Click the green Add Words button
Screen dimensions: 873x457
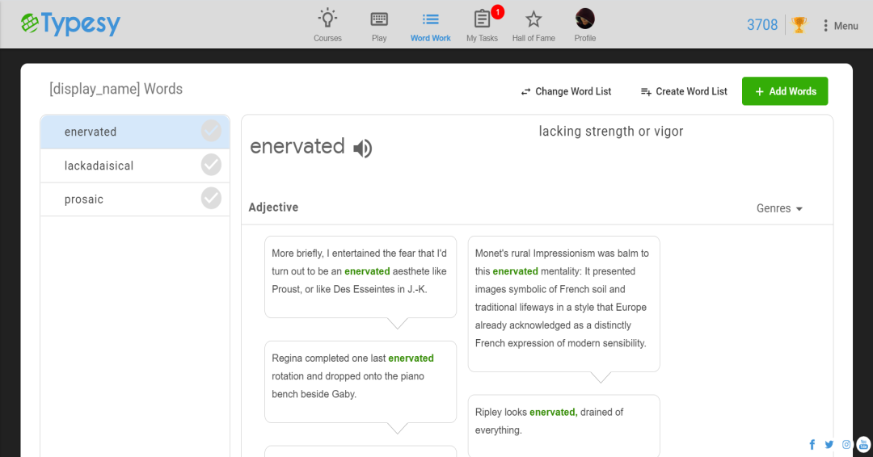(784, 91)
